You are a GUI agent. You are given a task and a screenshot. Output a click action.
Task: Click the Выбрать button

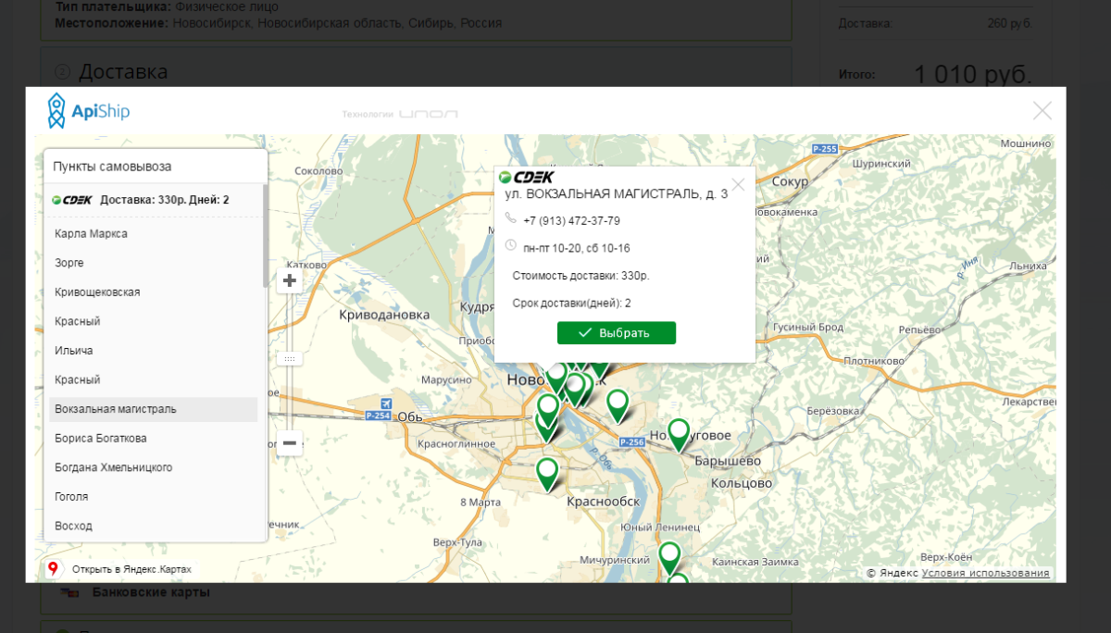coord(616,333)
